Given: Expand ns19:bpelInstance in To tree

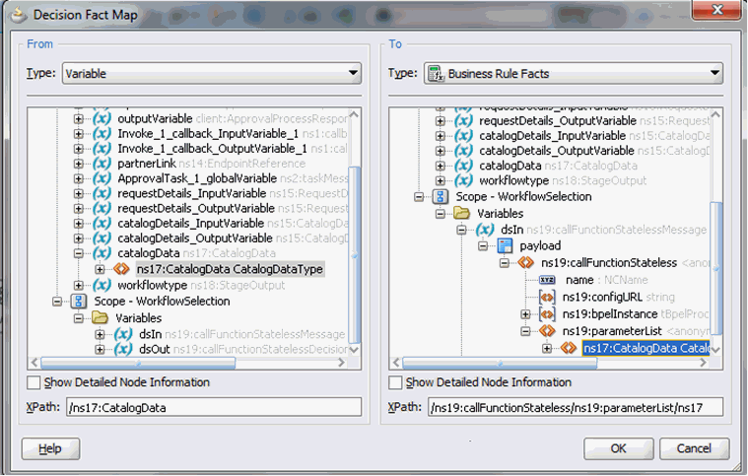Looking at the screenshot, I should (x=525, y=314).
